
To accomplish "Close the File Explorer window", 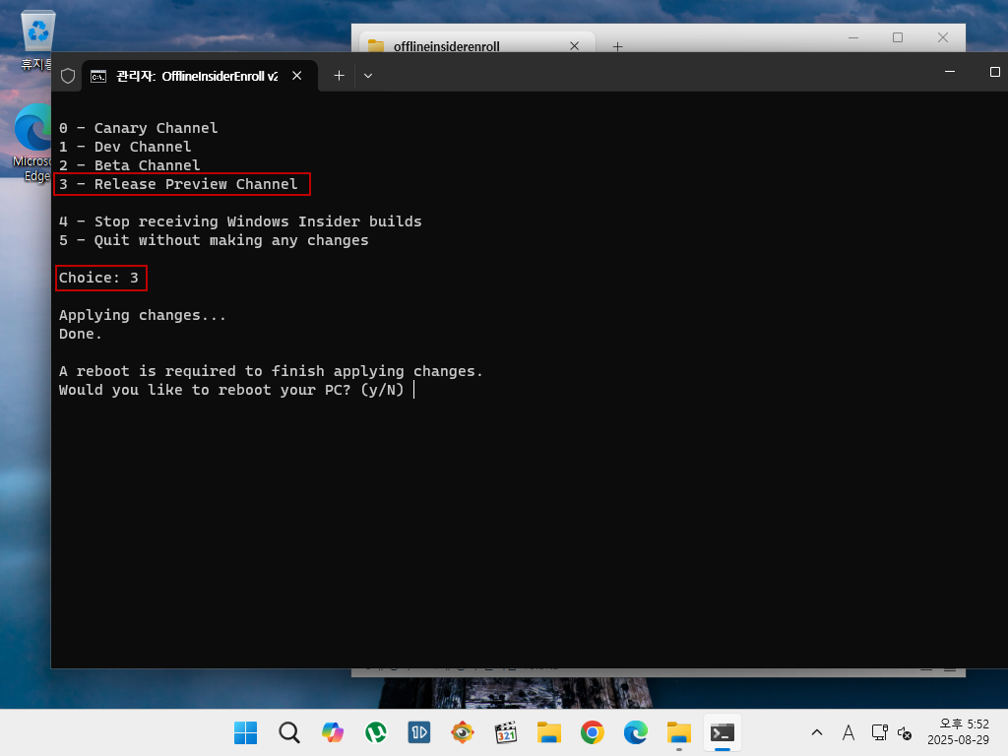I will 942,38.
